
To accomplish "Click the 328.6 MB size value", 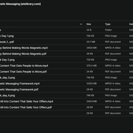I will pyautogui.click(x=91, y=83).
